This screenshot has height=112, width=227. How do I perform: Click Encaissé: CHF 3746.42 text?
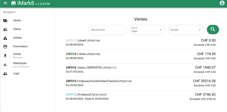point(203,99)
